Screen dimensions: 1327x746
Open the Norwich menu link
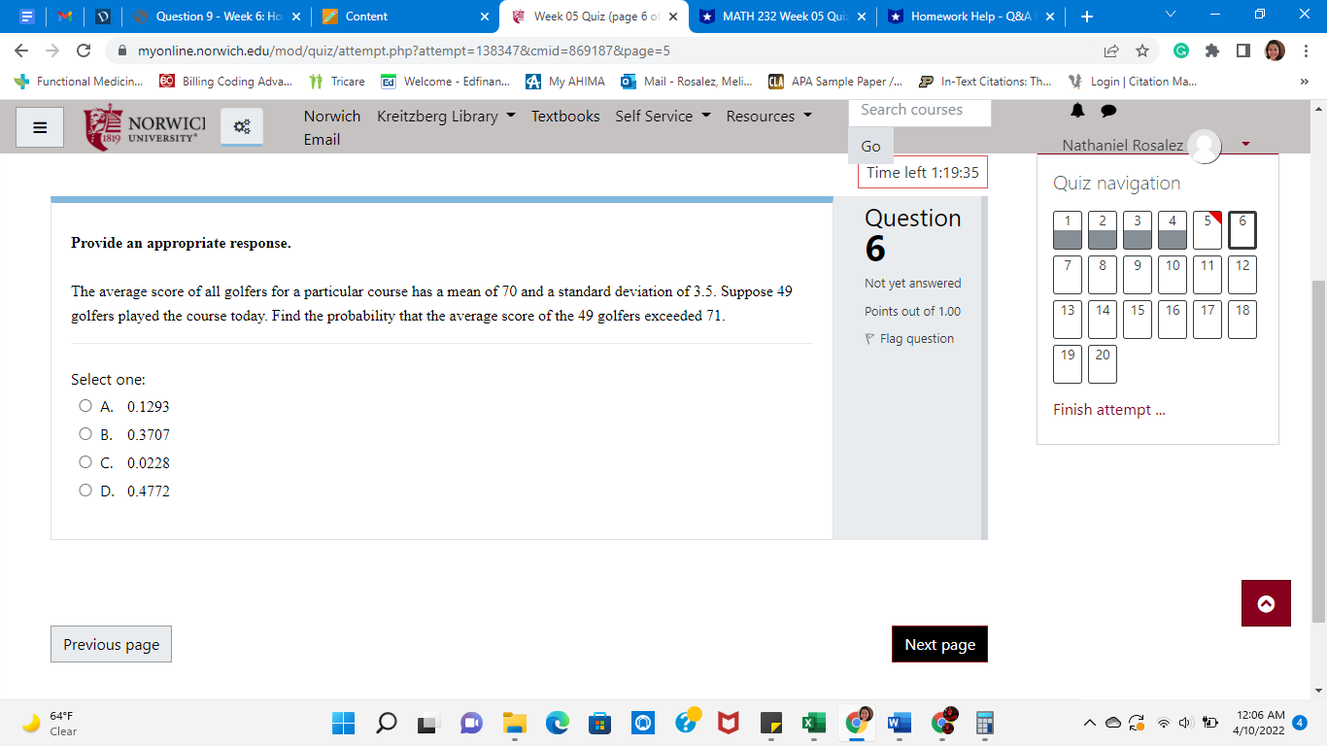click(332, 116)
